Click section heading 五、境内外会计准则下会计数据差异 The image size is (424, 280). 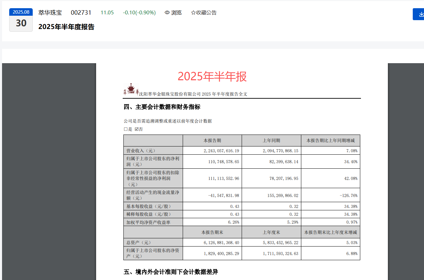pos(171,272)
